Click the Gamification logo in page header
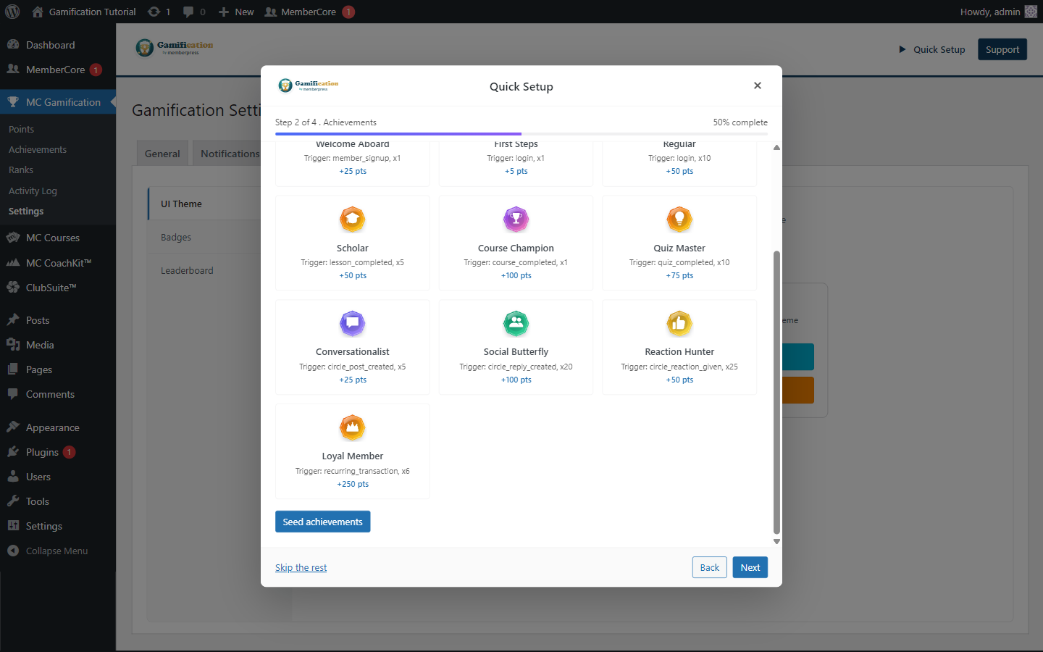This screenshot has height=652, width=1043. (175, 48)
